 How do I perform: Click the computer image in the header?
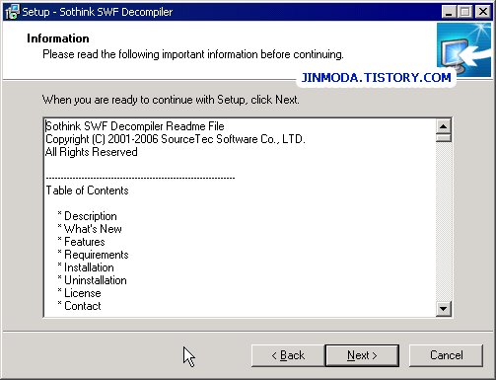(x=464, y=49)
